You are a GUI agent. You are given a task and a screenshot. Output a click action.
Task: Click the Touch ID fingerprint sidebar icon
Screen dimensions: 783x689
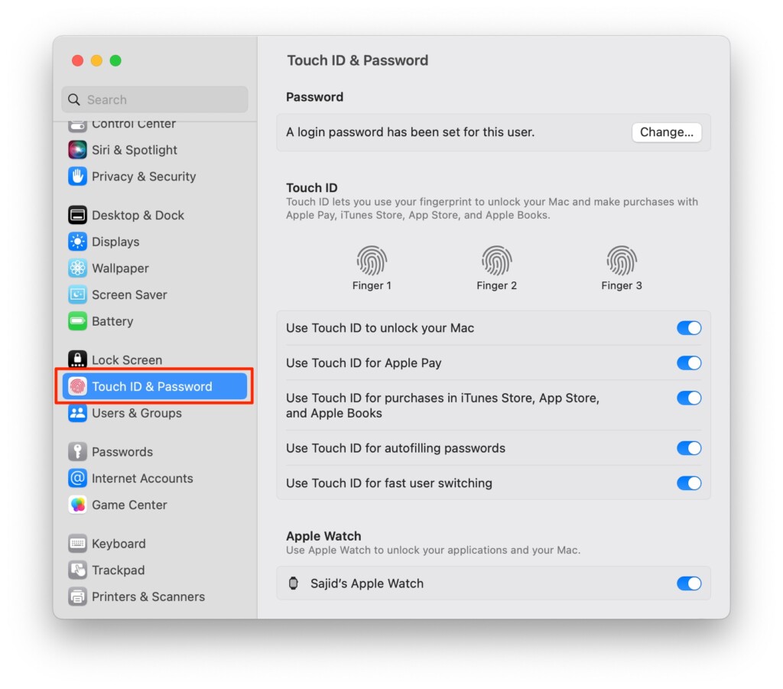[x=77, y=386]
